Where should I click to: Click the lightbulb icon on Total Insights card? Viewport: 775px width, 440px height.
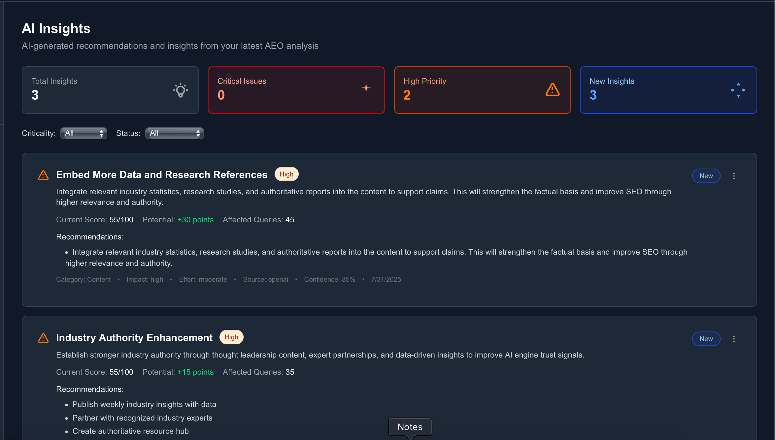pos(180,90)
